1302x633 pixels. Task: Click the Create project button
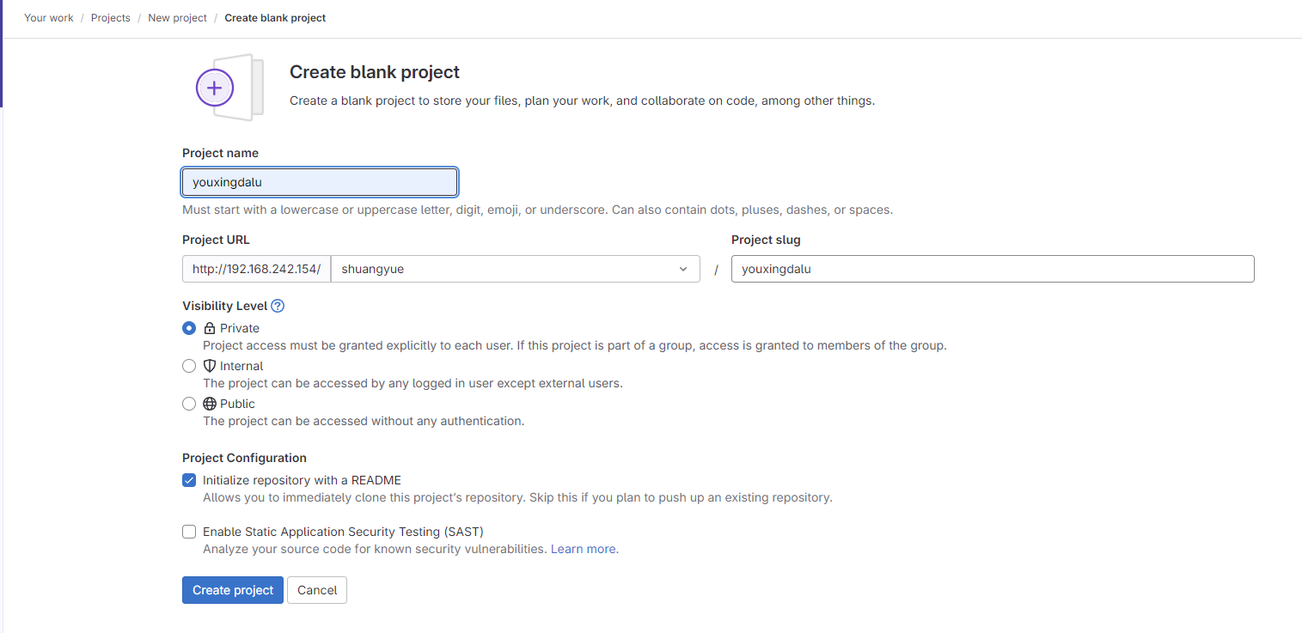click(x=233, y=590)
